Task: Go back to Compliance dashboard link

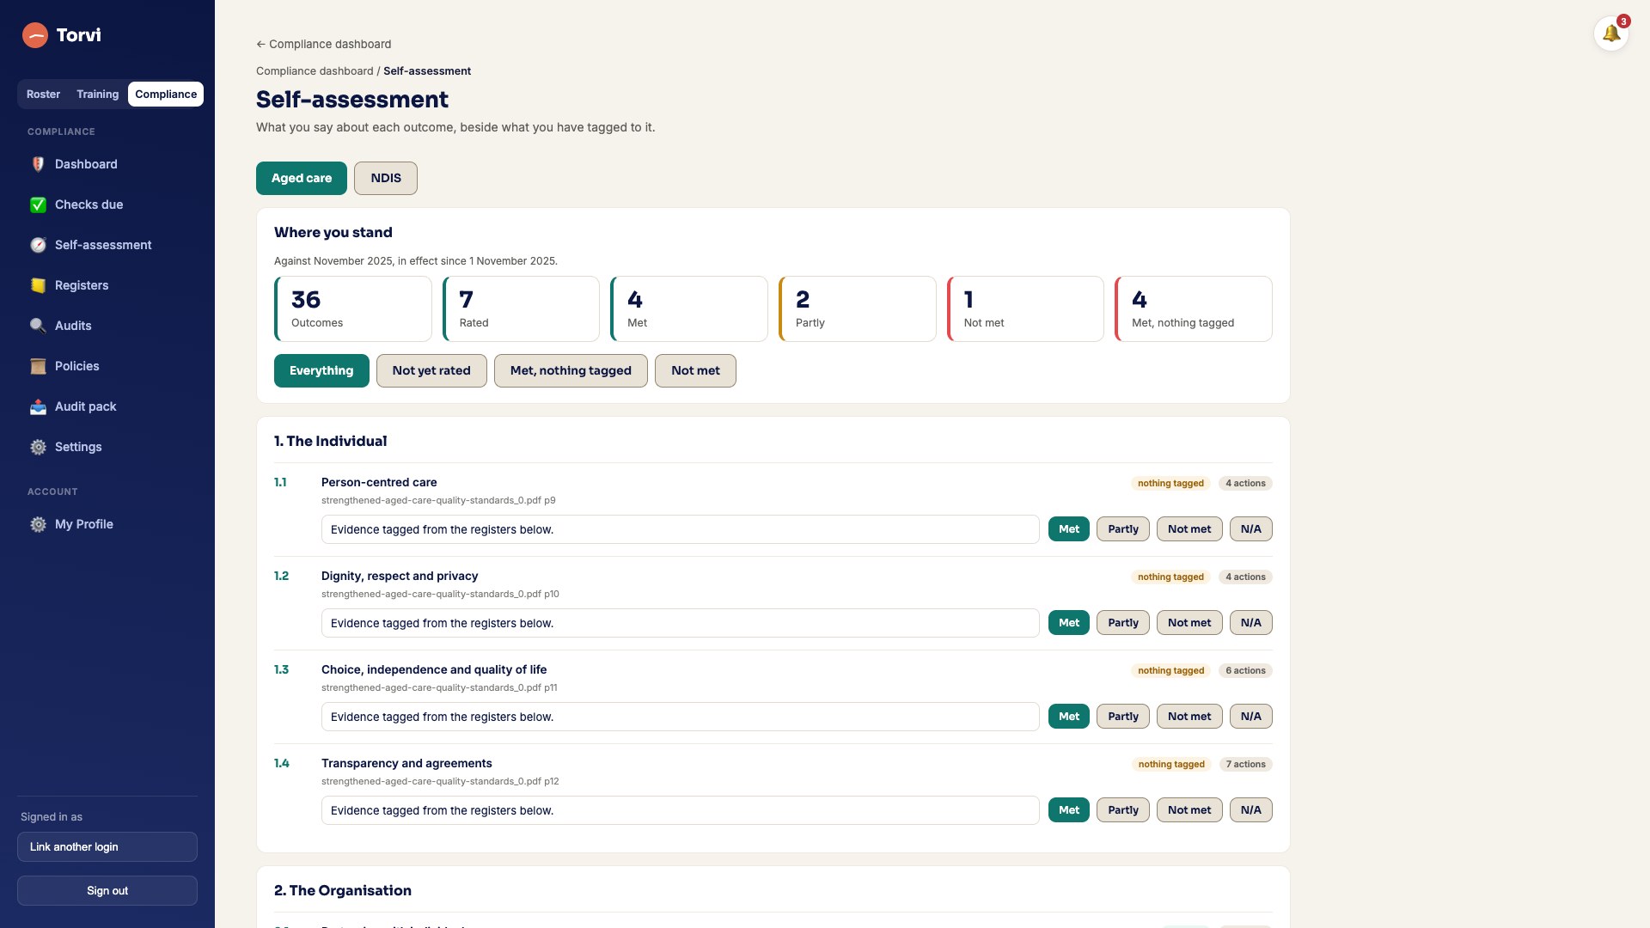Action: (323, 44)
